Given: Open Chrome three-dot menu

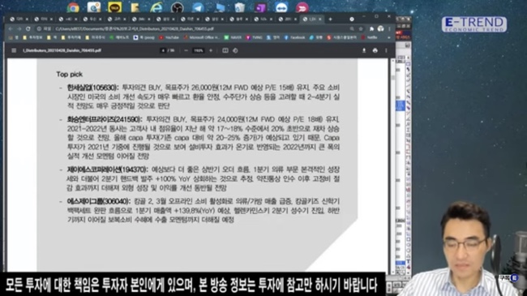Looking at the screenshot, I should (389, 29).
